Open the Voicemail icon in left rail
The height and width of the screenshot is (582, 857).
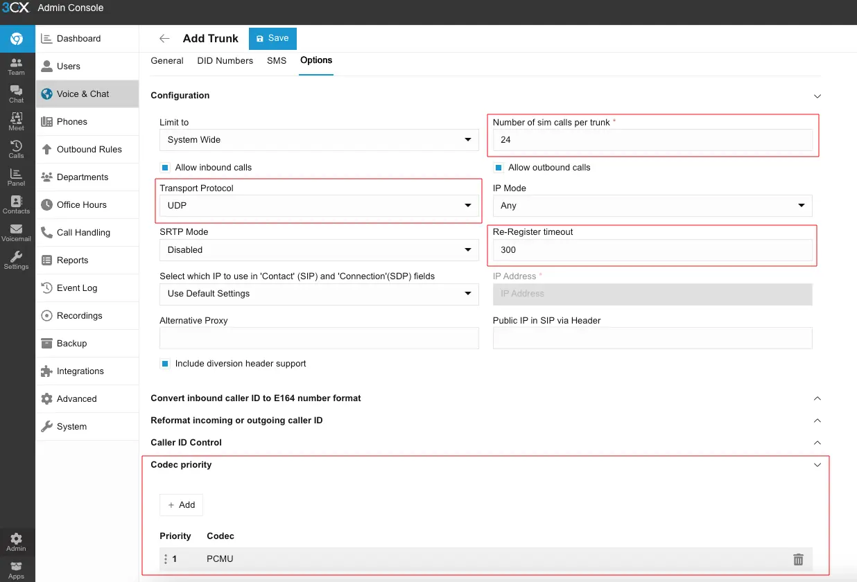click(16, 233)
